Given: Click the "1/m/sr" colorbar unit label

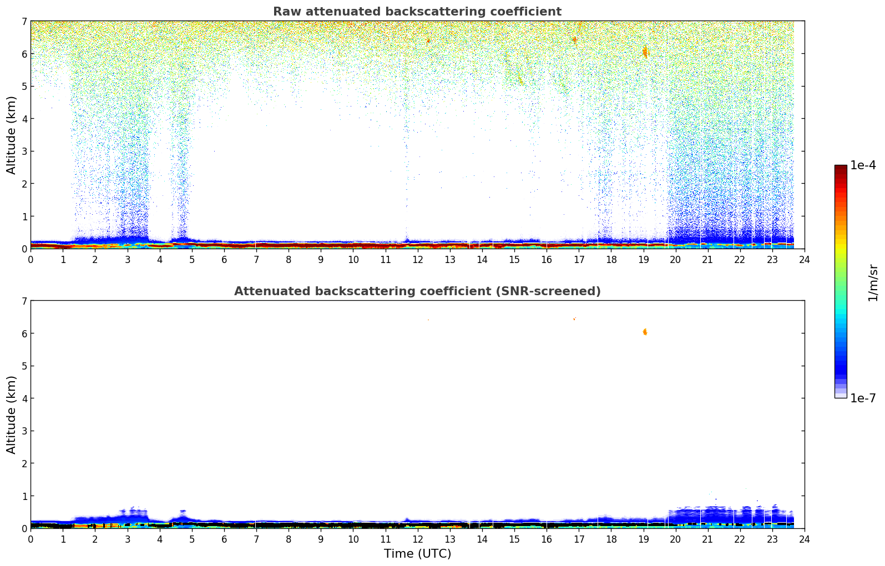Looking at the screenshot, I should pos(873,282).
